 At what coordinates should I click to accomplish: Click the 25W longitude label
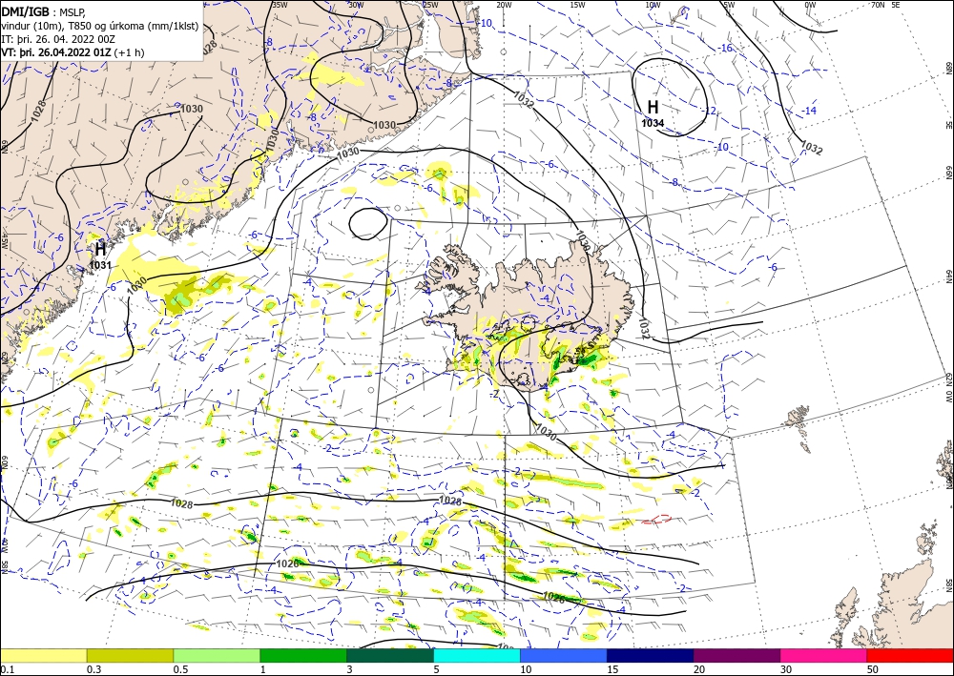(429, 4)
